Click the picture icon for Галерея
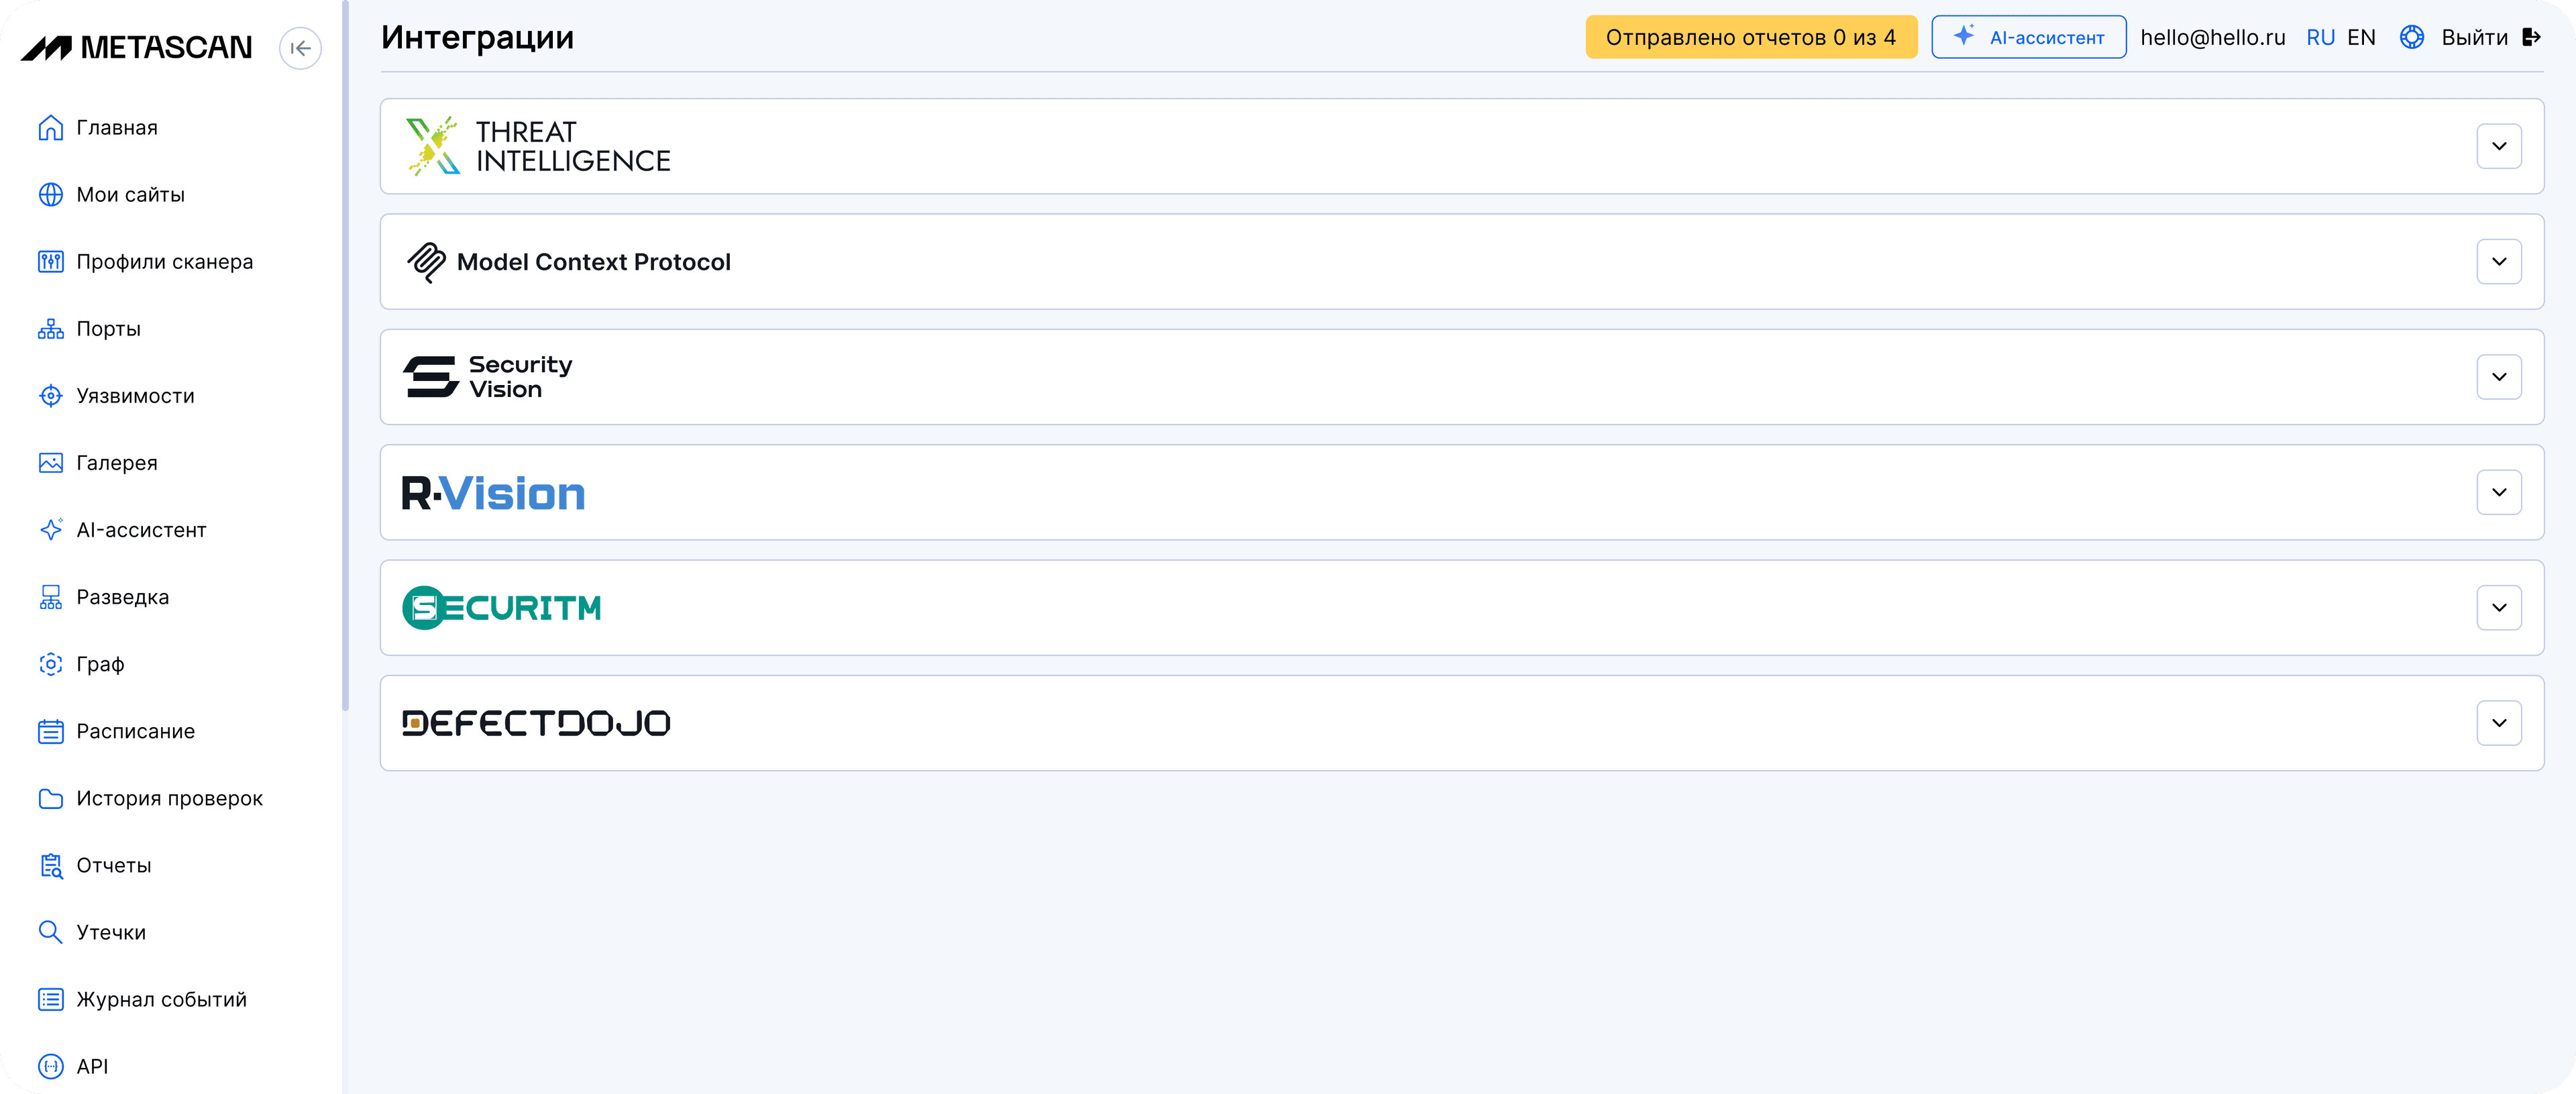 [x=51, y=463]
